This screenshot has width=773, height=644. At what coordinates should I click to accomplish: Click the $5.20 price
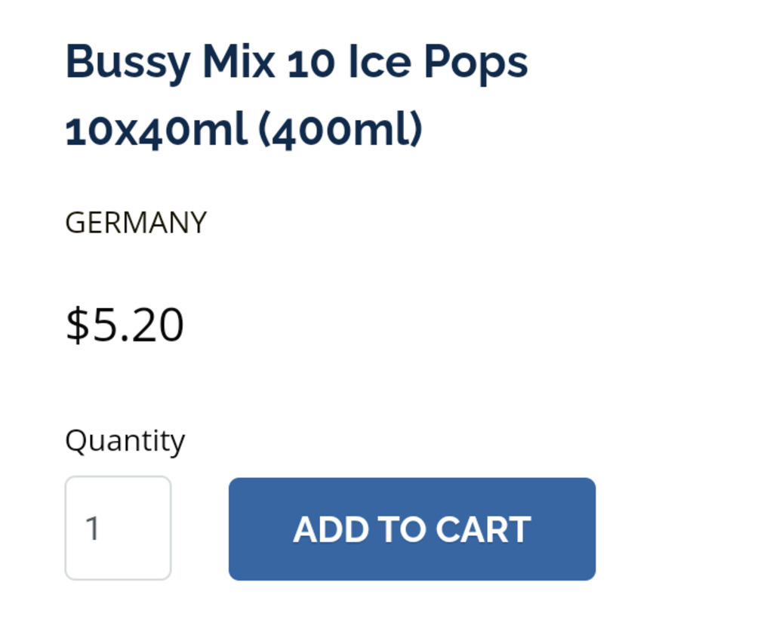pos(125,325)
